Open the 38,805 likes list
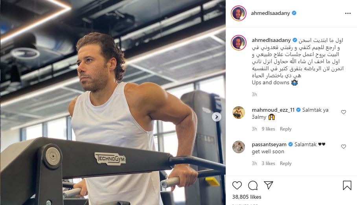 point(247,197)
